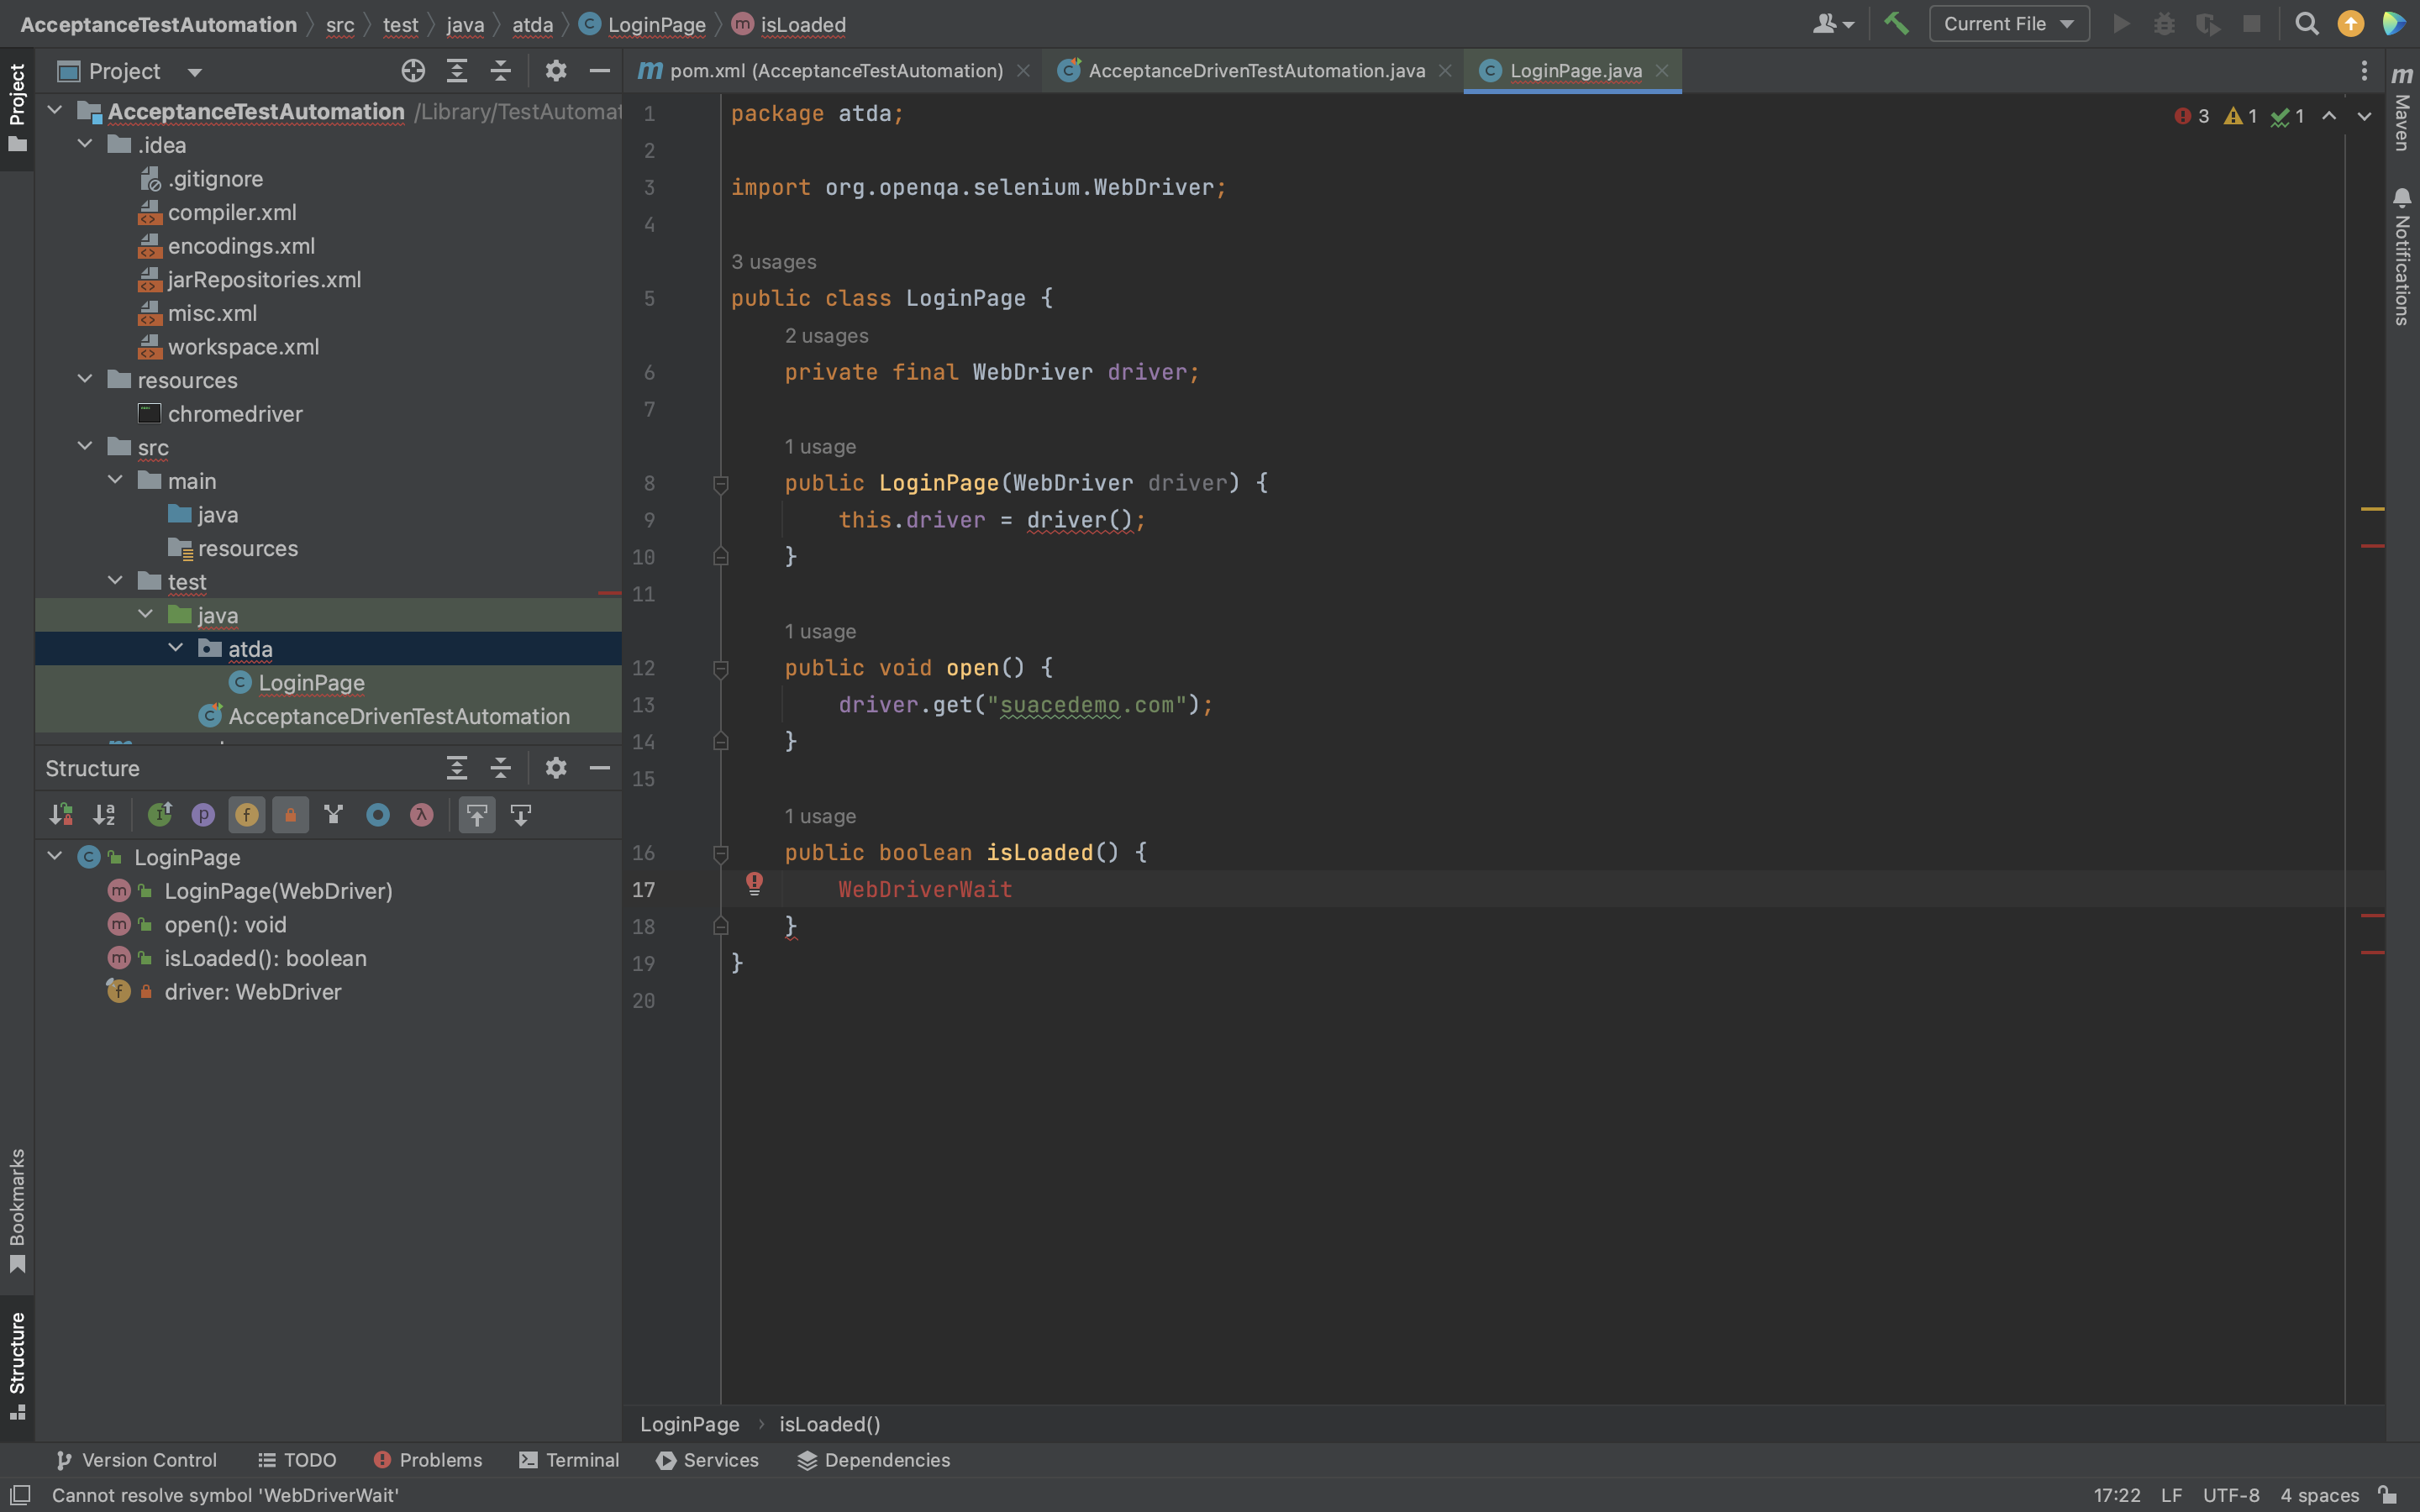Open the Problems tool window
This screenshot has height=1512, width=2420.
pyautogui.click(x=428, y=1460)
